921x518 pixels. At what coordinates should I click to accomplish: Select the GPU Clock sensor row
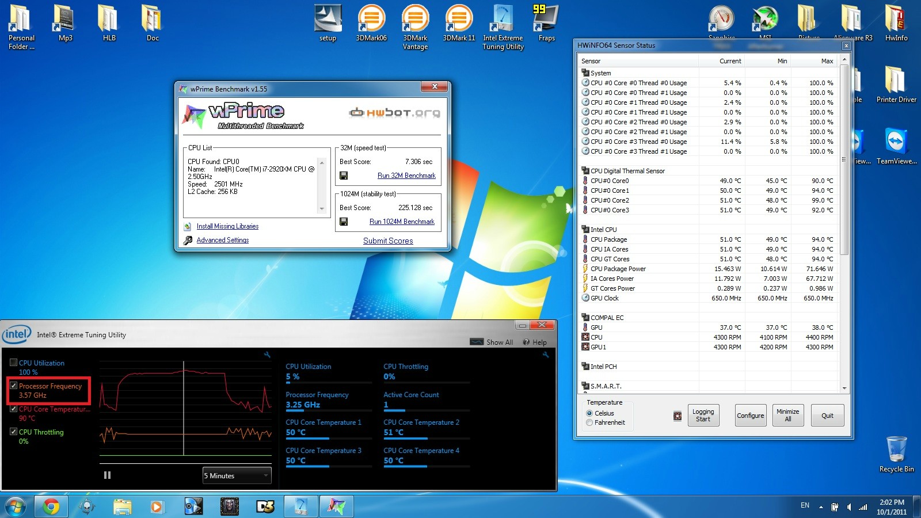707,298
